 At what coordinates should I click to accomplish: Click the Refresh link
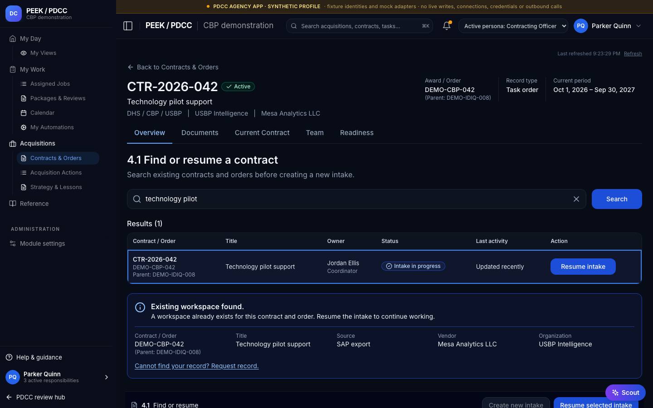point(633,53)
